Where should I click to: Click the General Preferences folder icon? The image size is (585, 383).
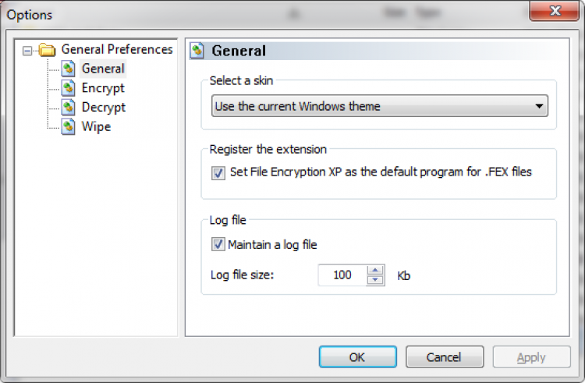click(48, 50)
